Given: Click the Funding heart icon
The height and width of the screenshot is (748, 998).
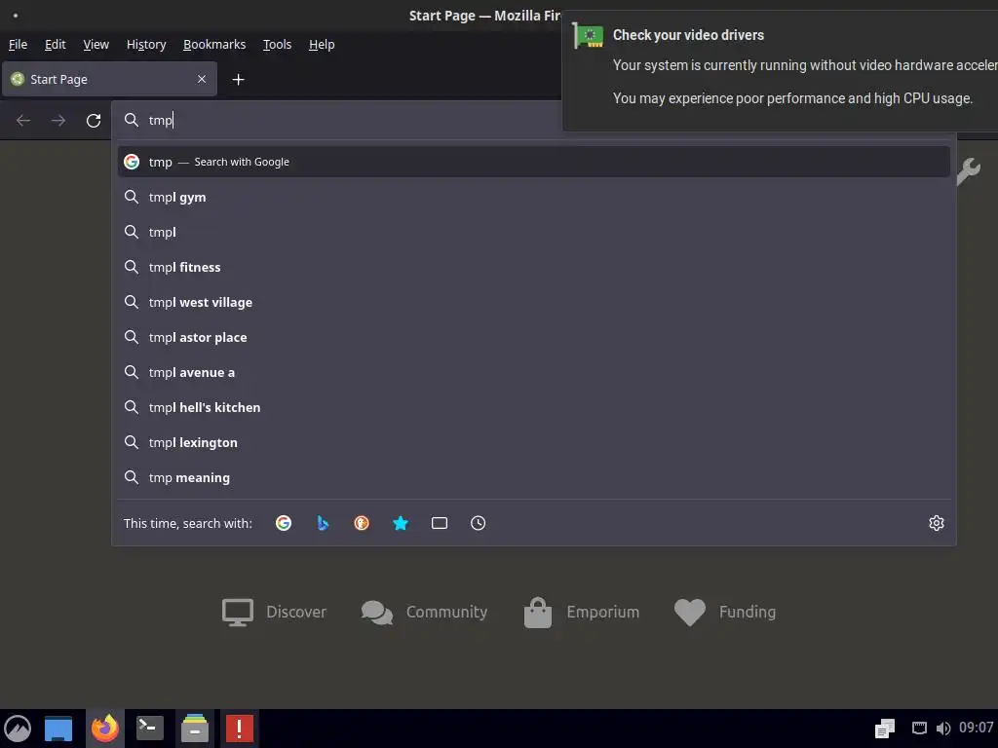Looking at the screenshot, I should (690, 613).
